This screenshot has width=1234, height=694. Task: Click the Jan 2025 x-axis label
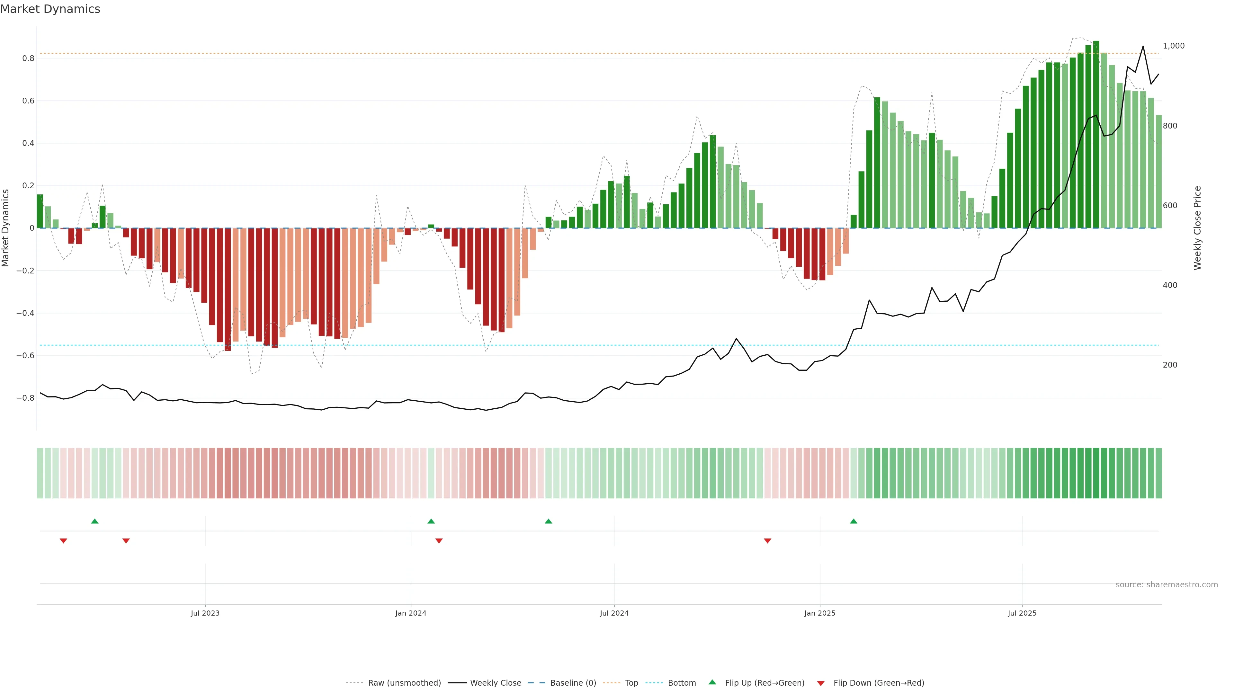820,613
